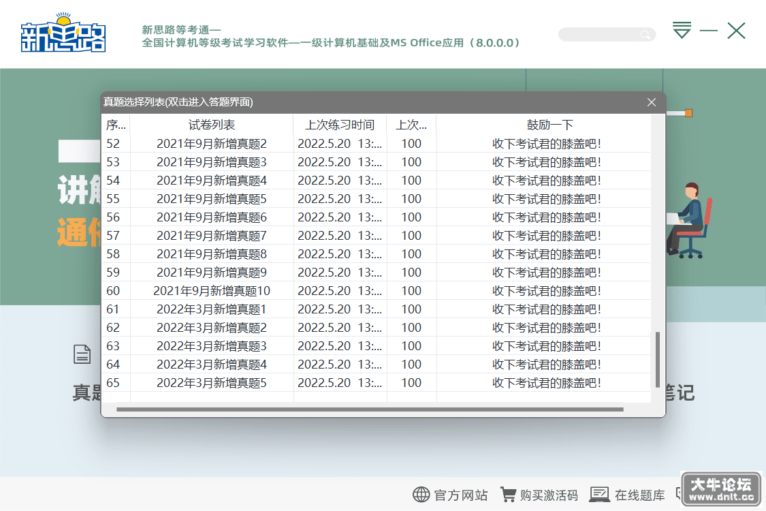Click row number 65
The width and height of the screenshot is (766, 511).
point(113,383)
